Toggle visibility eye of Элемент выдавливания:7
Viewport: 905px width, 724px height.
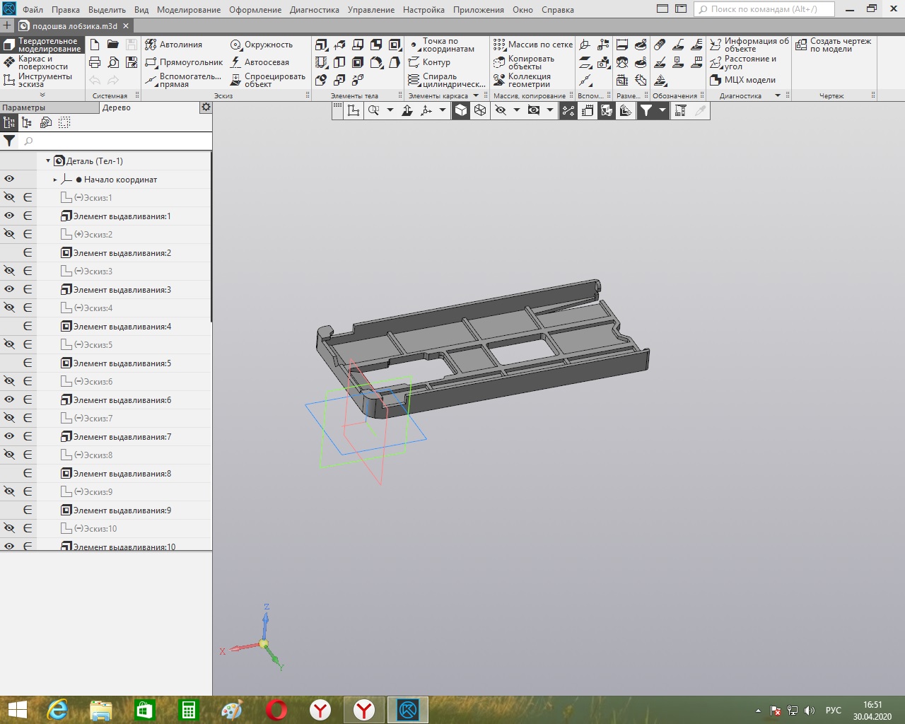[x=9, y=436]
